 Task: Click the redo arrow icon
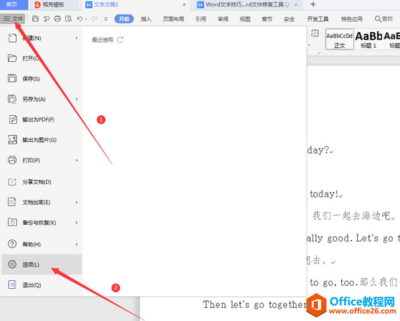point(94,18)
